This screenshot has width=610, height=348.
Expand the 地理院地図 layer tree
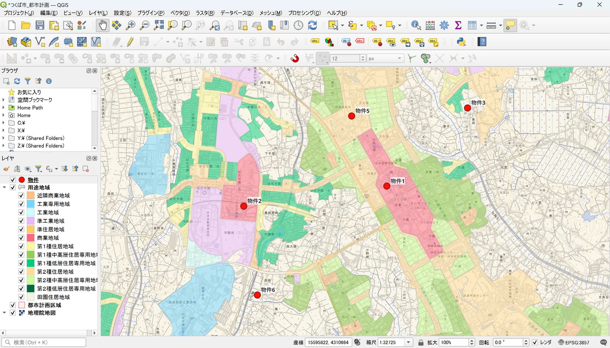(4, 313)
